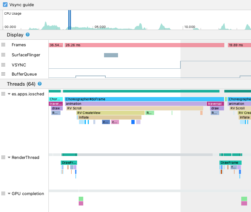Screen dimensions: 251x212
Task: Click the VSYNC row drag handle
Action: tap(3, 65)
